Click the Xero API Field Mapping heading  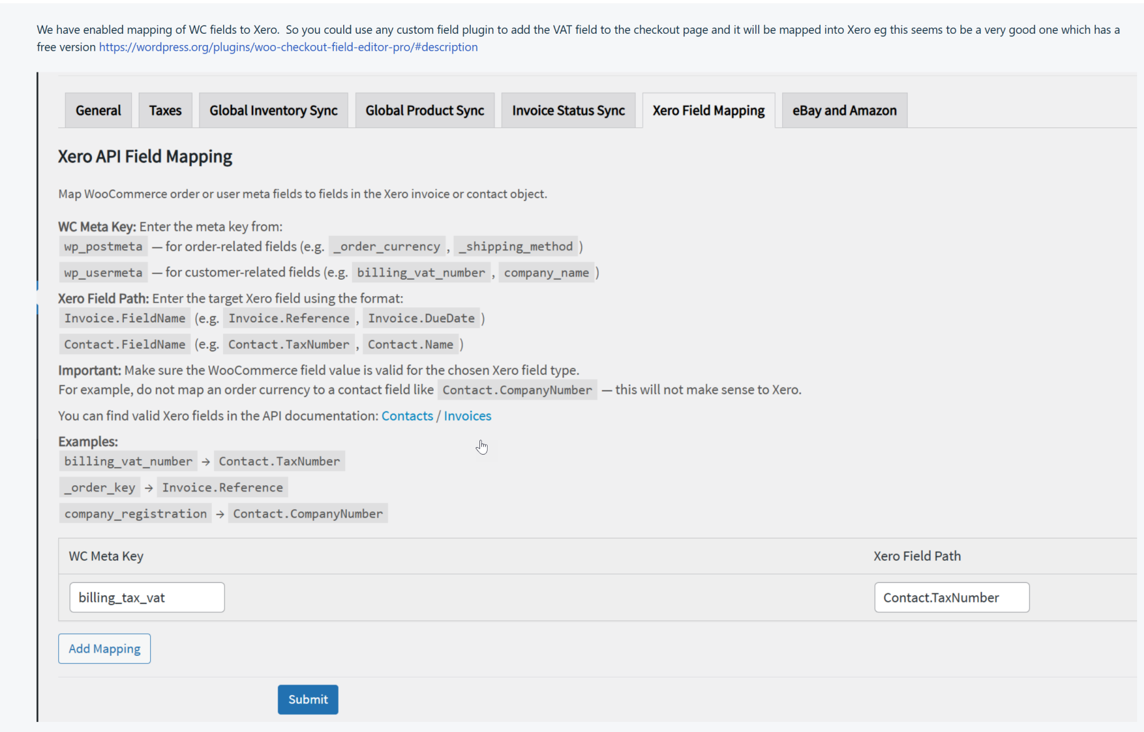point(145,156)
